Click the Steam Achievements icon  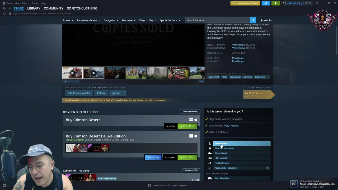pos(210,148)
